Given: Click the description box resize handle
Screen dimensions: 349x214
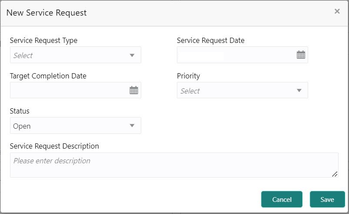Looking at the screenshot, I should click(334, 174).
